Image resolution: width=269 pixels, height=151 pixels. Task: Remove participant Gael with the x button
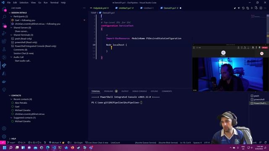pyautogui.click(x=84, y=20)
